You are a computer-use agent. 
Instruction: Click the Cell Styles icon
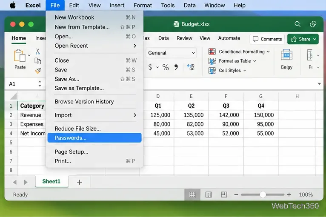pyautogui.click(x=212, y=71)
